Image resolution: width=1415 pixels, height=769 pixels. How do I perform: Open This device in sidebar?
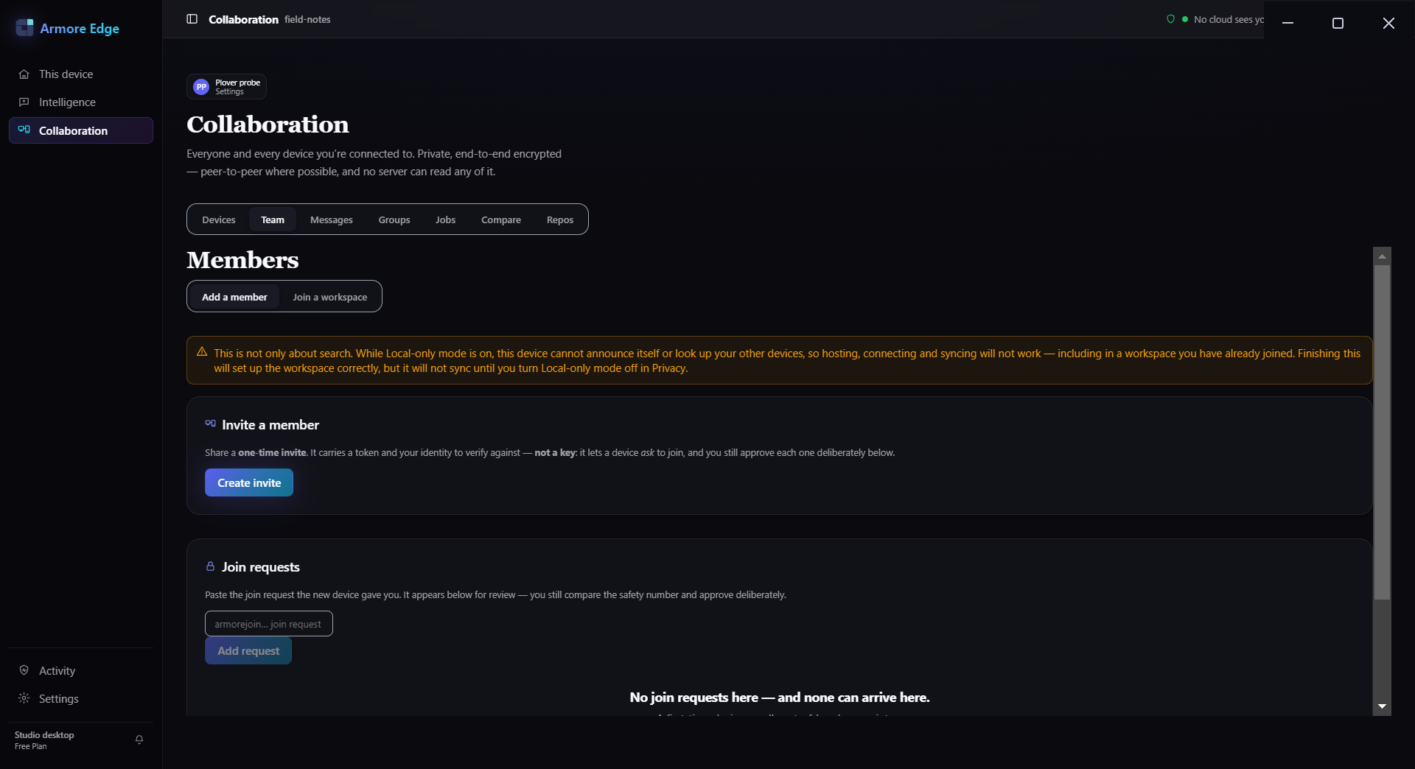[x=81, y=74]
